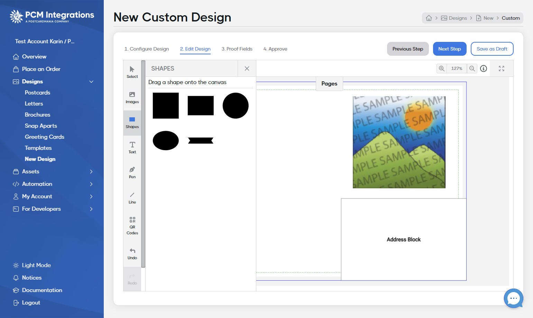Save the design as draft

coord(492,49)
